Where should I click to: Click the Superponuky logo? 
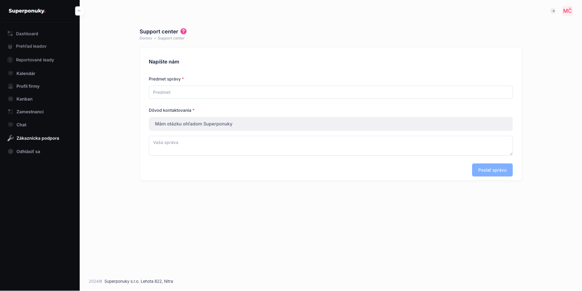coord(27,11)
